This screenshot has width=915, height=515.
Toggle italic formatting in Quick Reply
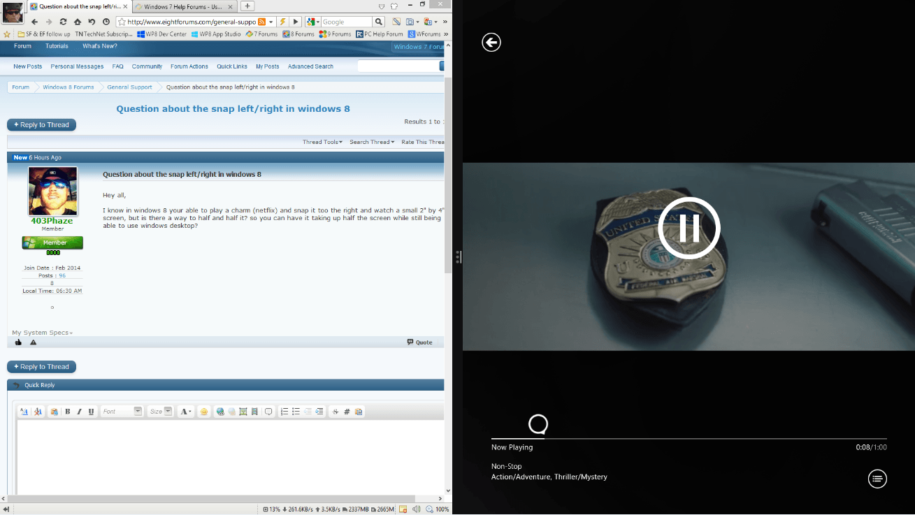click(x=80, y=412)
